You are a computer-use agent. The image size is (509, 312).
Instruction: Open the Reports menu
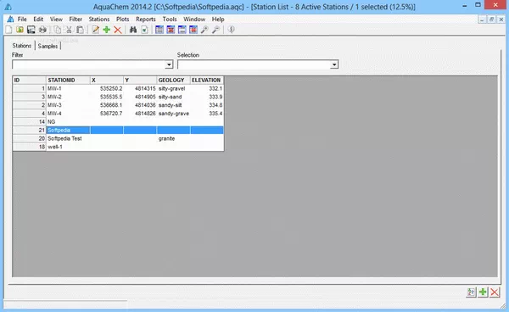(x=146, y=19)
